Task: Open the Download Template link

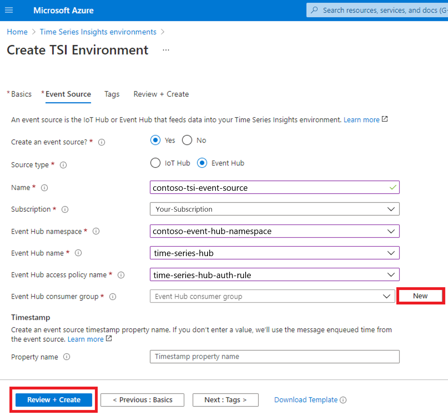Action: pyautogui.click(x=306, y=400)
